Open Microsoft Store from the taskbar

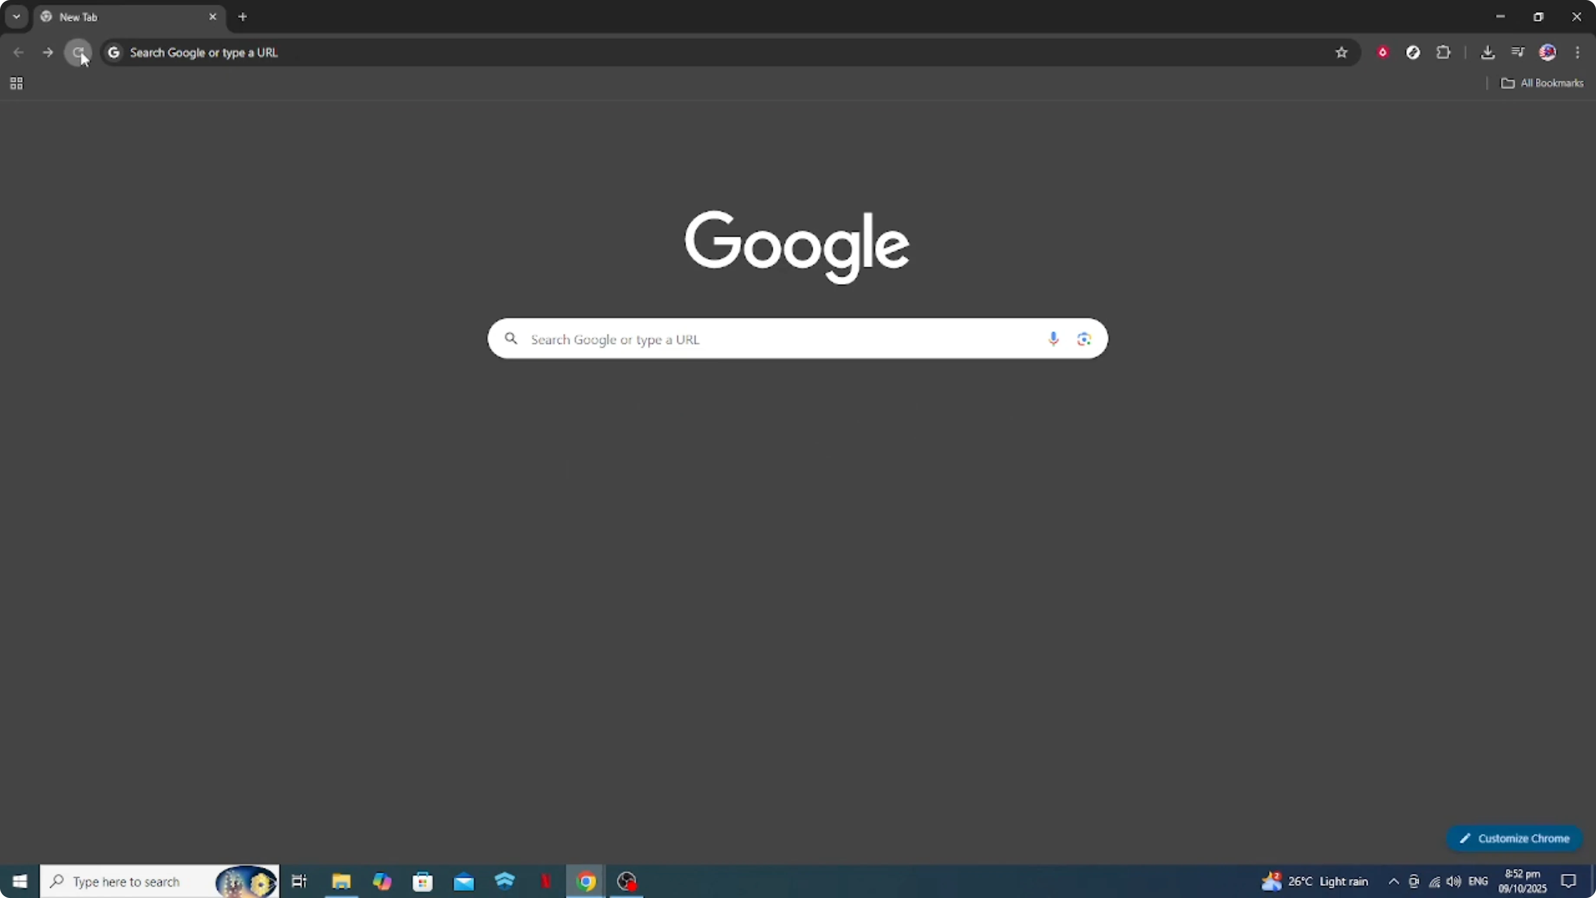coord(423,881)
